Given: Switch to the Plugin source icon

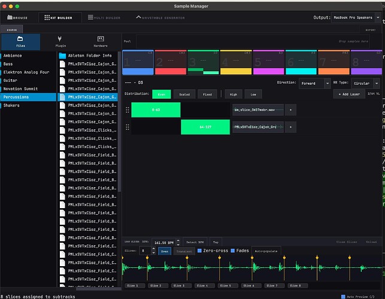Looking at the screenshot, I should point(60,42).
